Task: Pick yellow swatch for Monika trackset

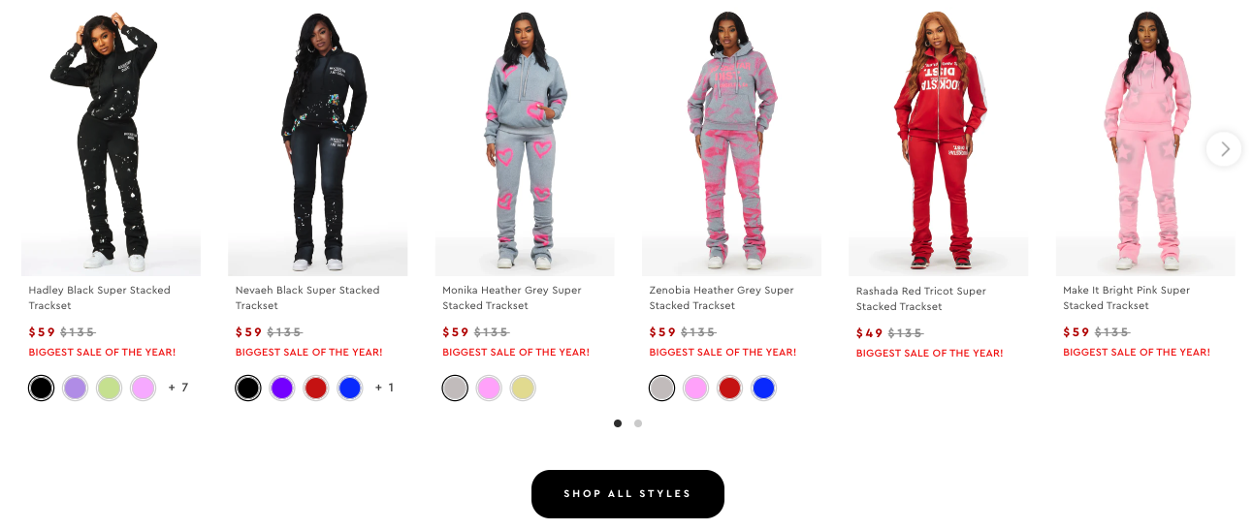Action: 523,389
